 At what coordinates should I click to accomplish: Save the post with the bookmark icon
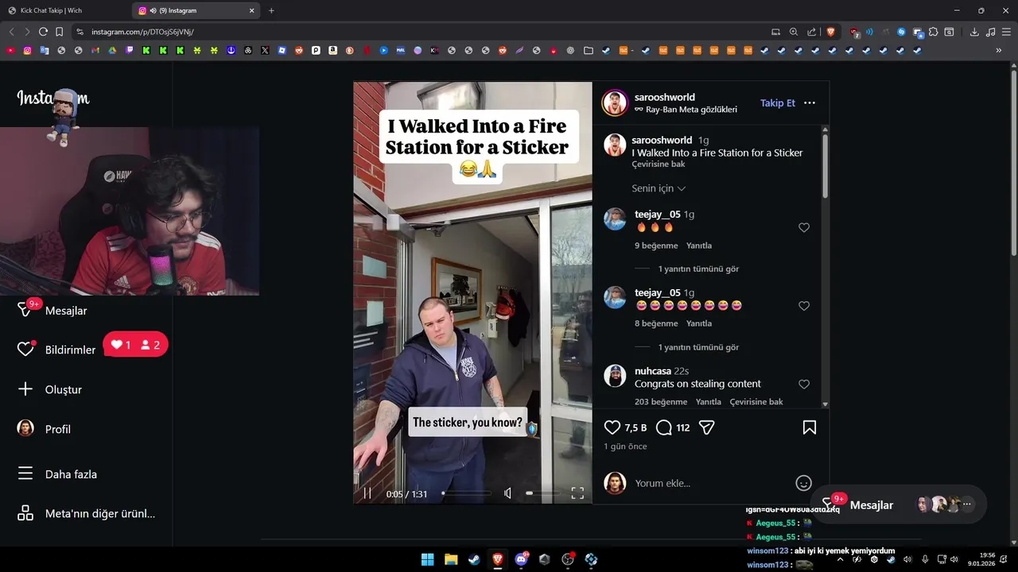[809, 427]
